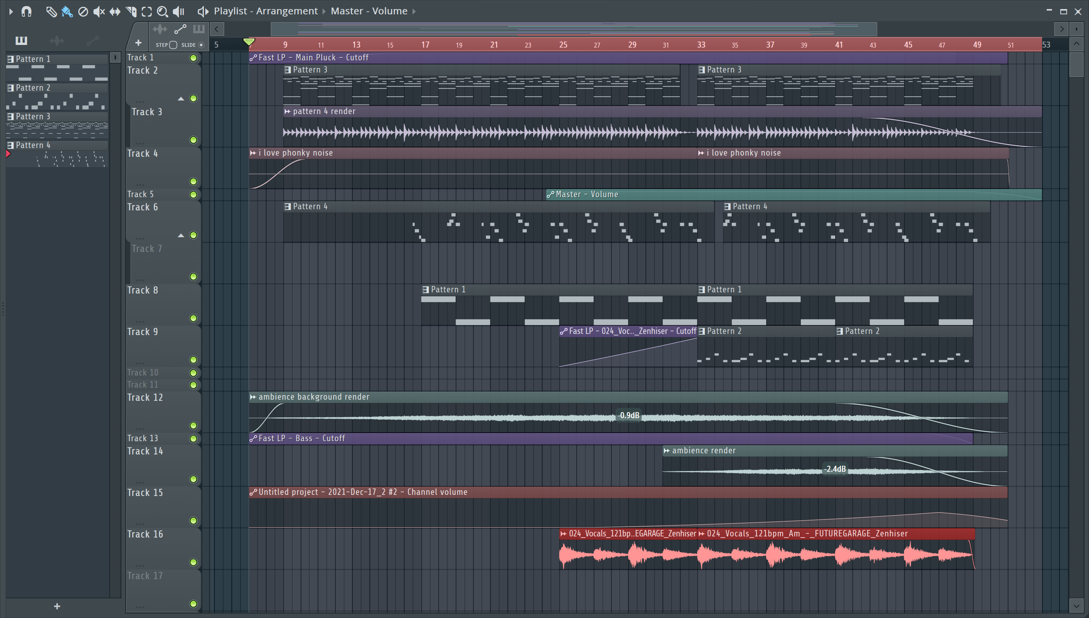The image size is (1089, 618).
Task: Mute Track 1 with its green light
Action: click(193, 58)
